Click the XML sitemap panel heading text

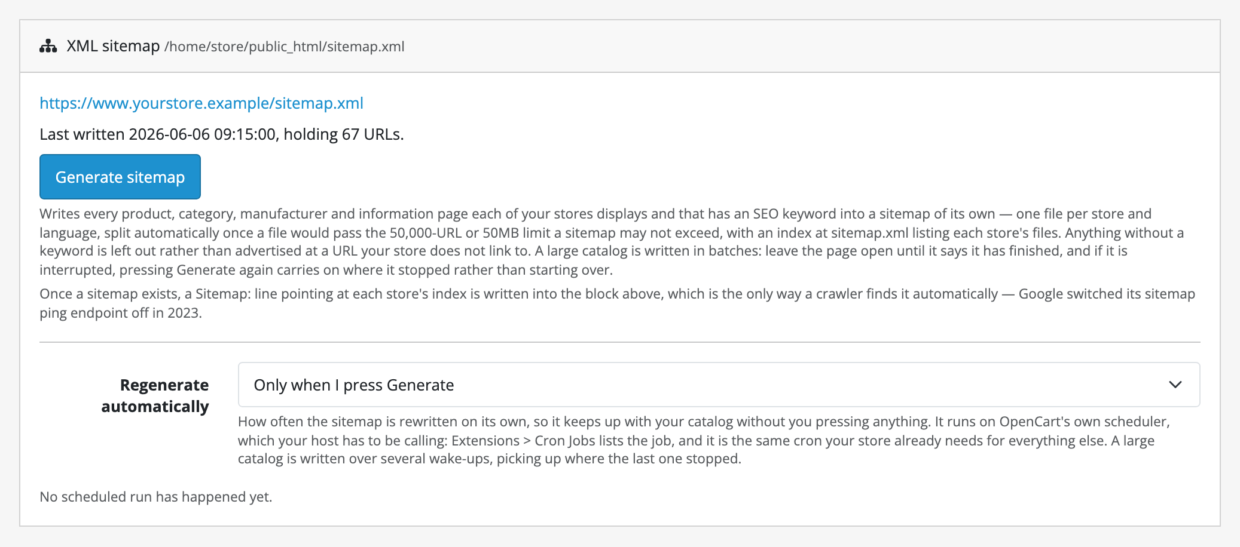[x=113, y=46]
